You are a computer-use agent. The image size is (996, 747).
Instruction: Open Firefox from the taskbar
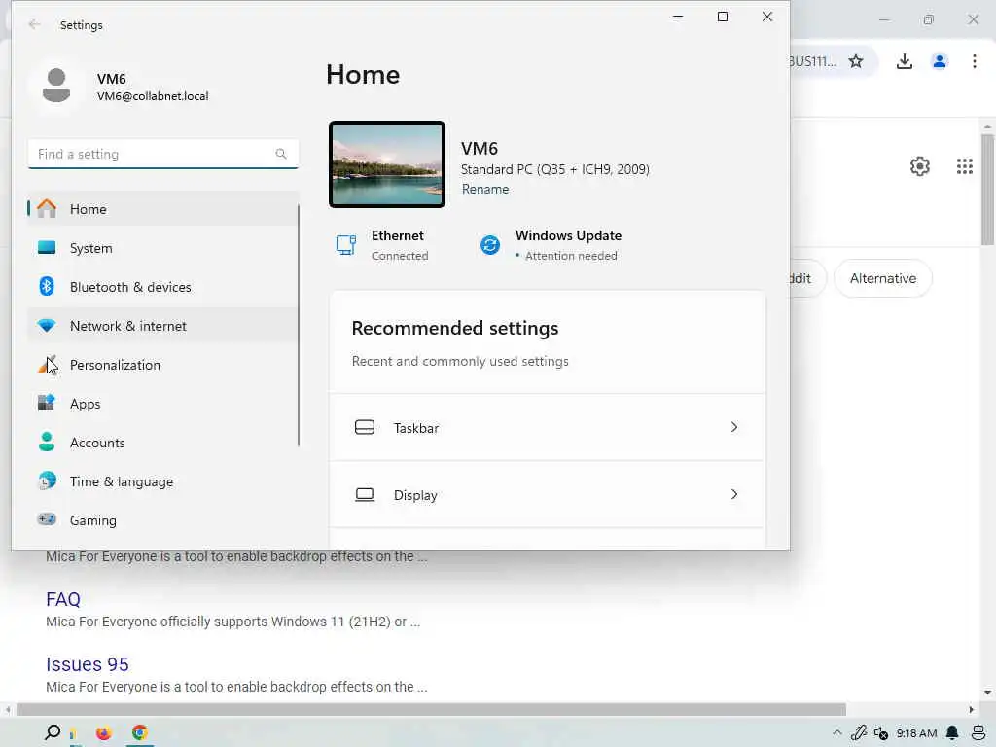[x=103, y=733]
